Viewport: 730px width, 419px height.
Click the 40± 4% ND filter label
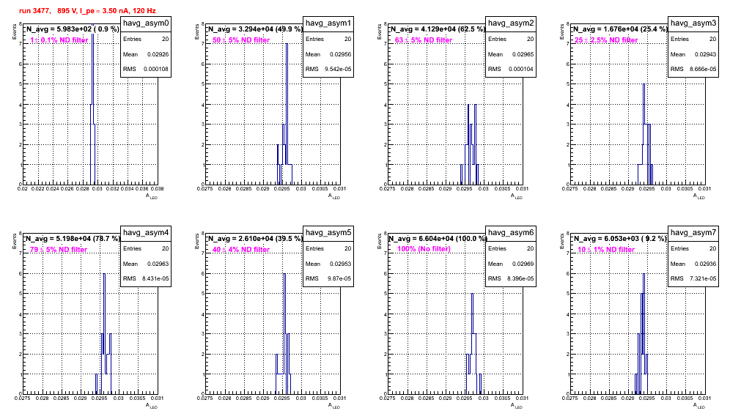pyautogui.click(x=241, y=250)
